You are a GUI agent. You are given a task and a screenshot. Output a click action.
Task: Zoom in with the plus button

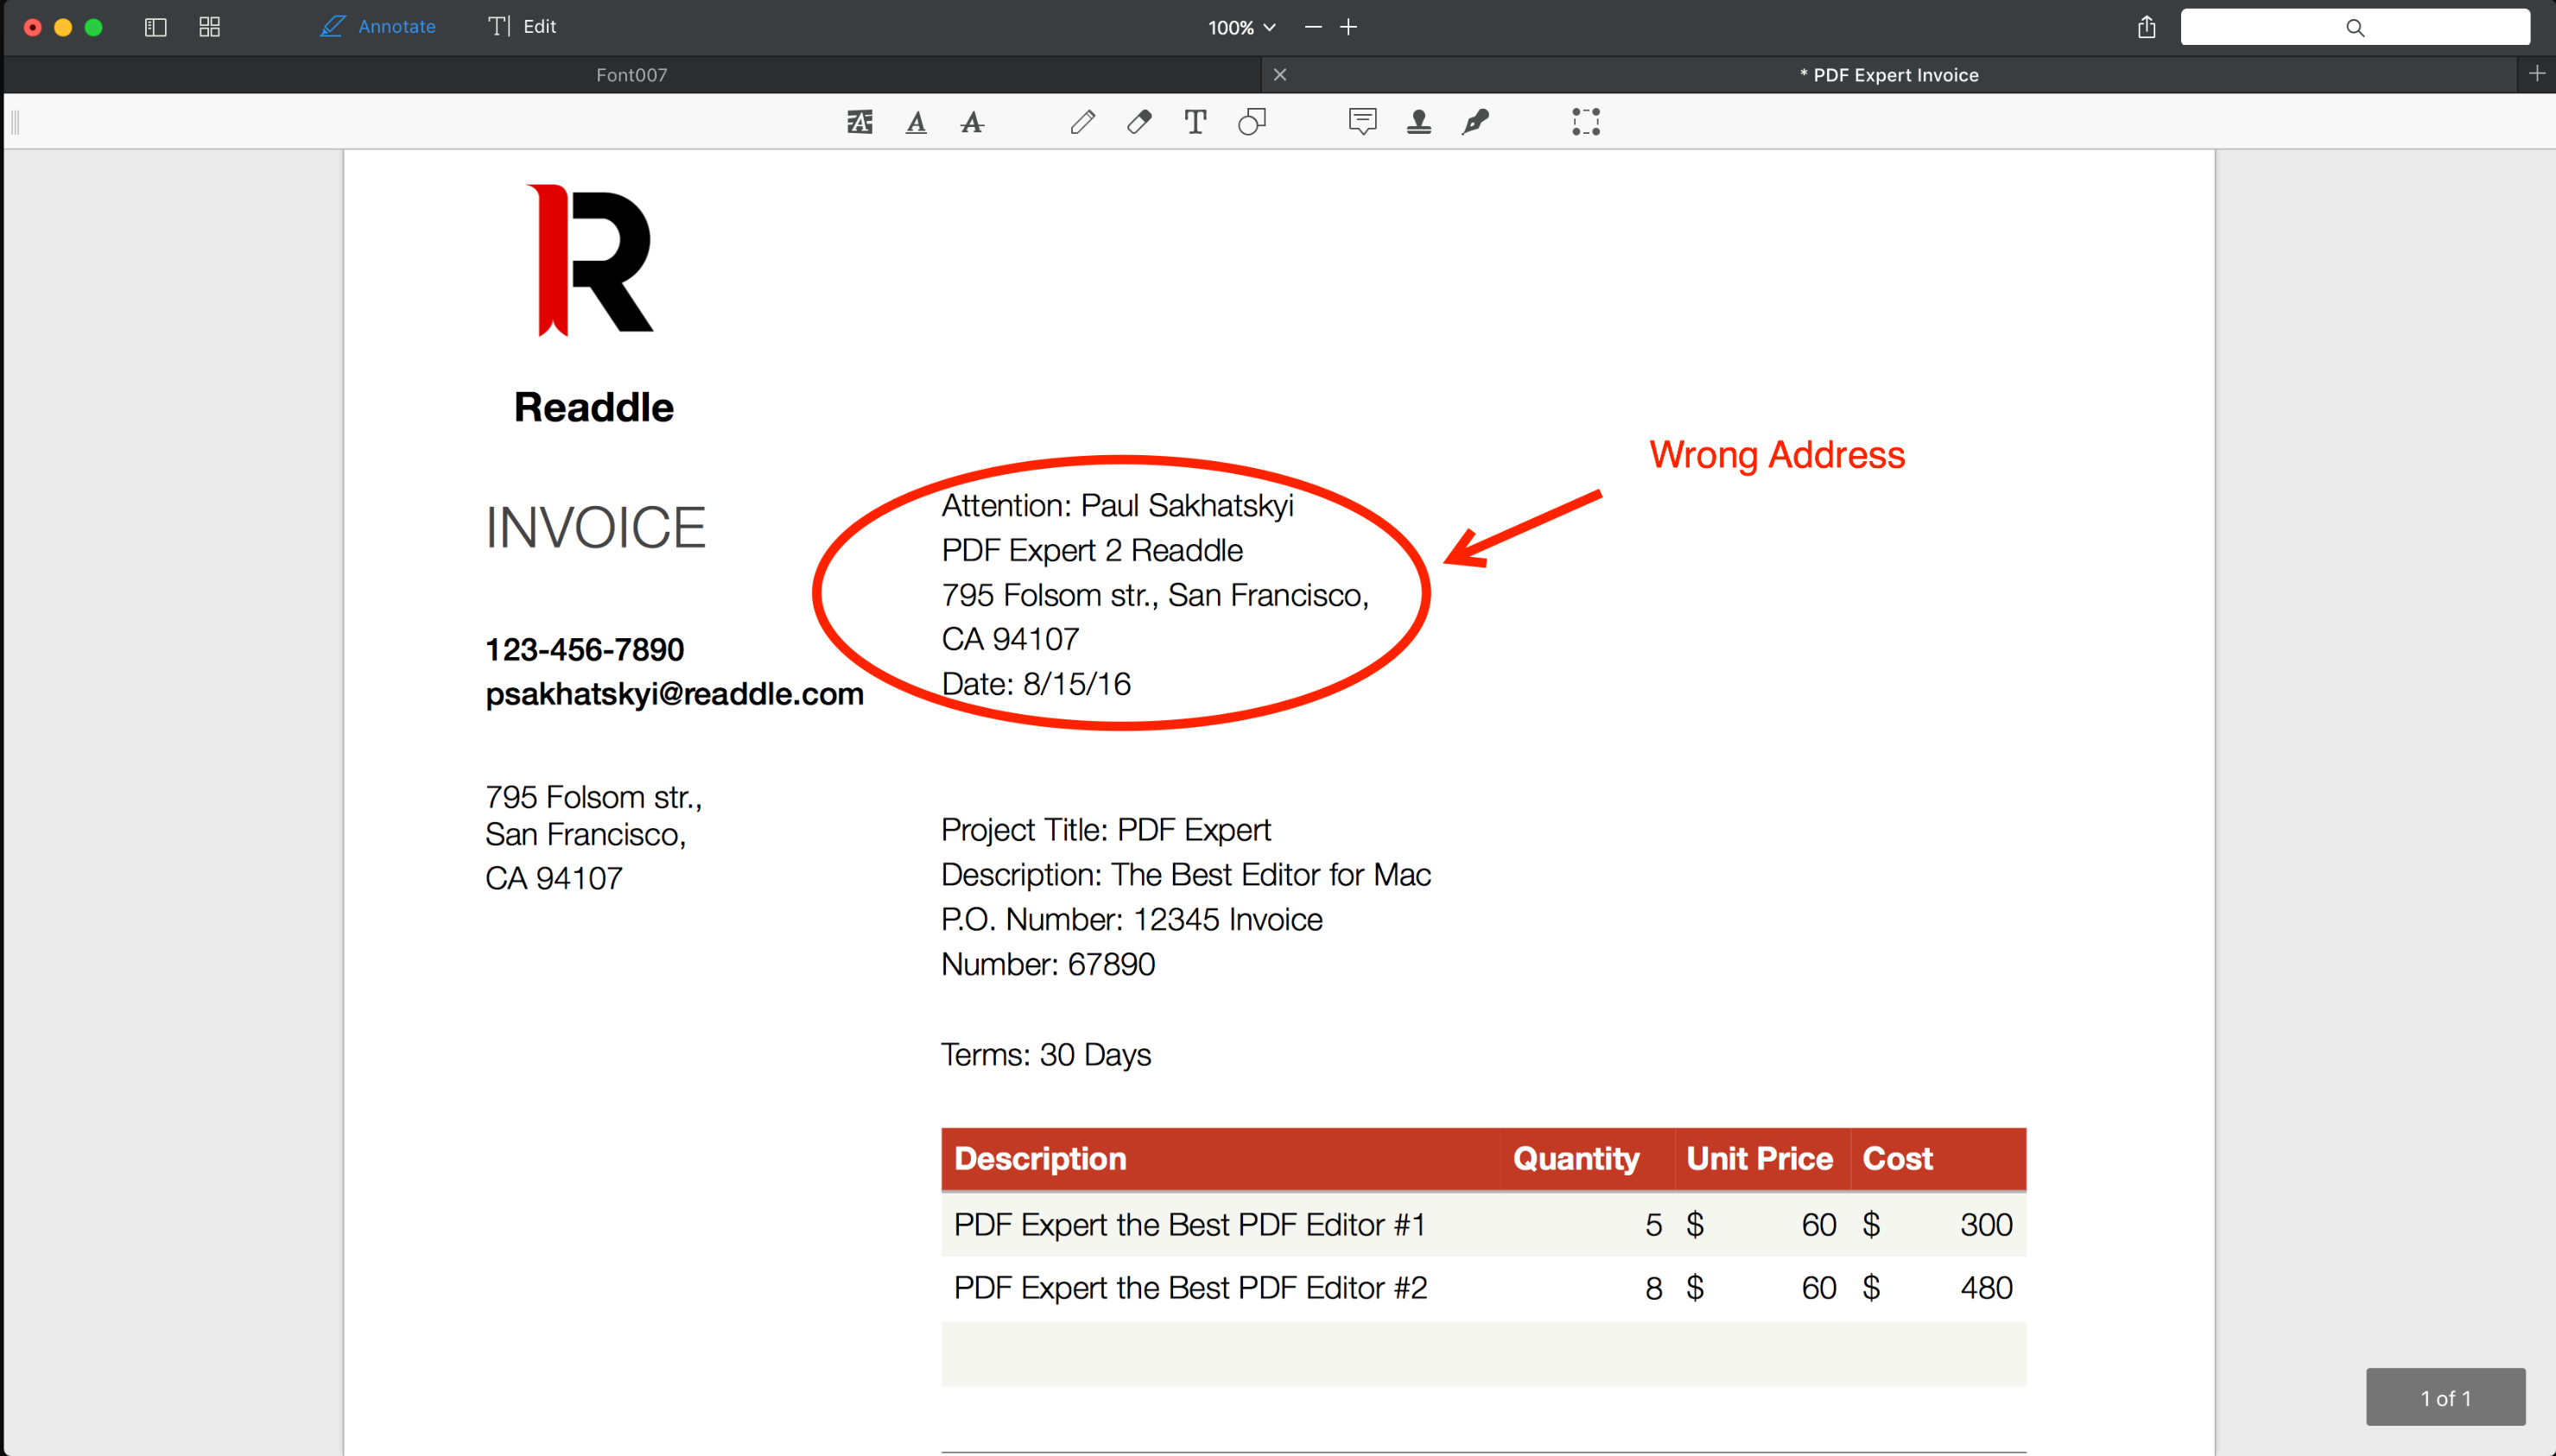point(1348,27)
